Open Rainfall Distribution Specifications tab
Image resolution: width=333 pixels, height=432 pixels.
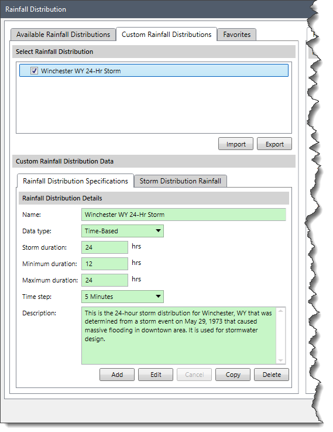(75, 181)
